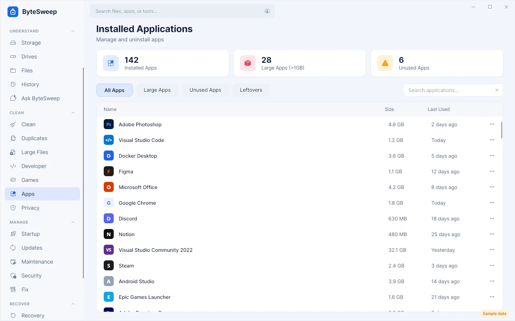Open more options for Notion
Viewport: 515px width, 321px height.
(x=492, y=234)
